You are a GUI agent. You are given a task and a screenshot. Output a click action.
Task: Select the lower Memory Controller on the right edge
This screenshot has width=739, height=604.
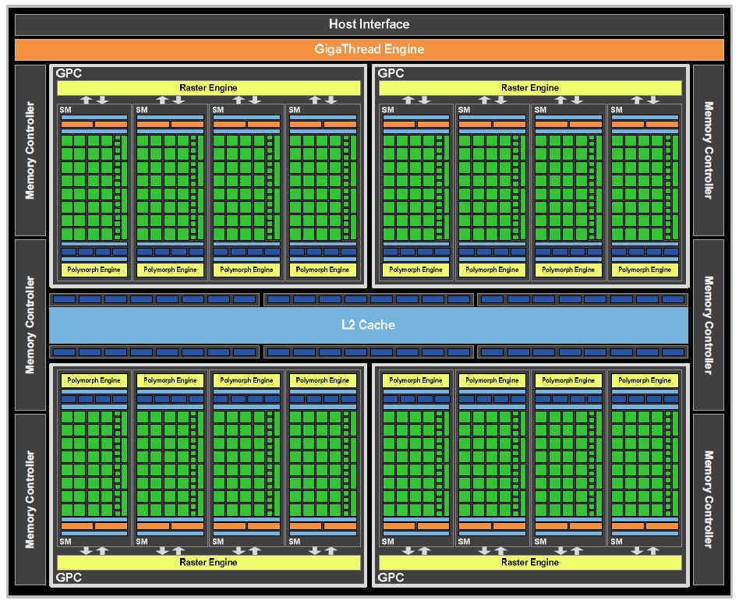[x=709, y=500]
